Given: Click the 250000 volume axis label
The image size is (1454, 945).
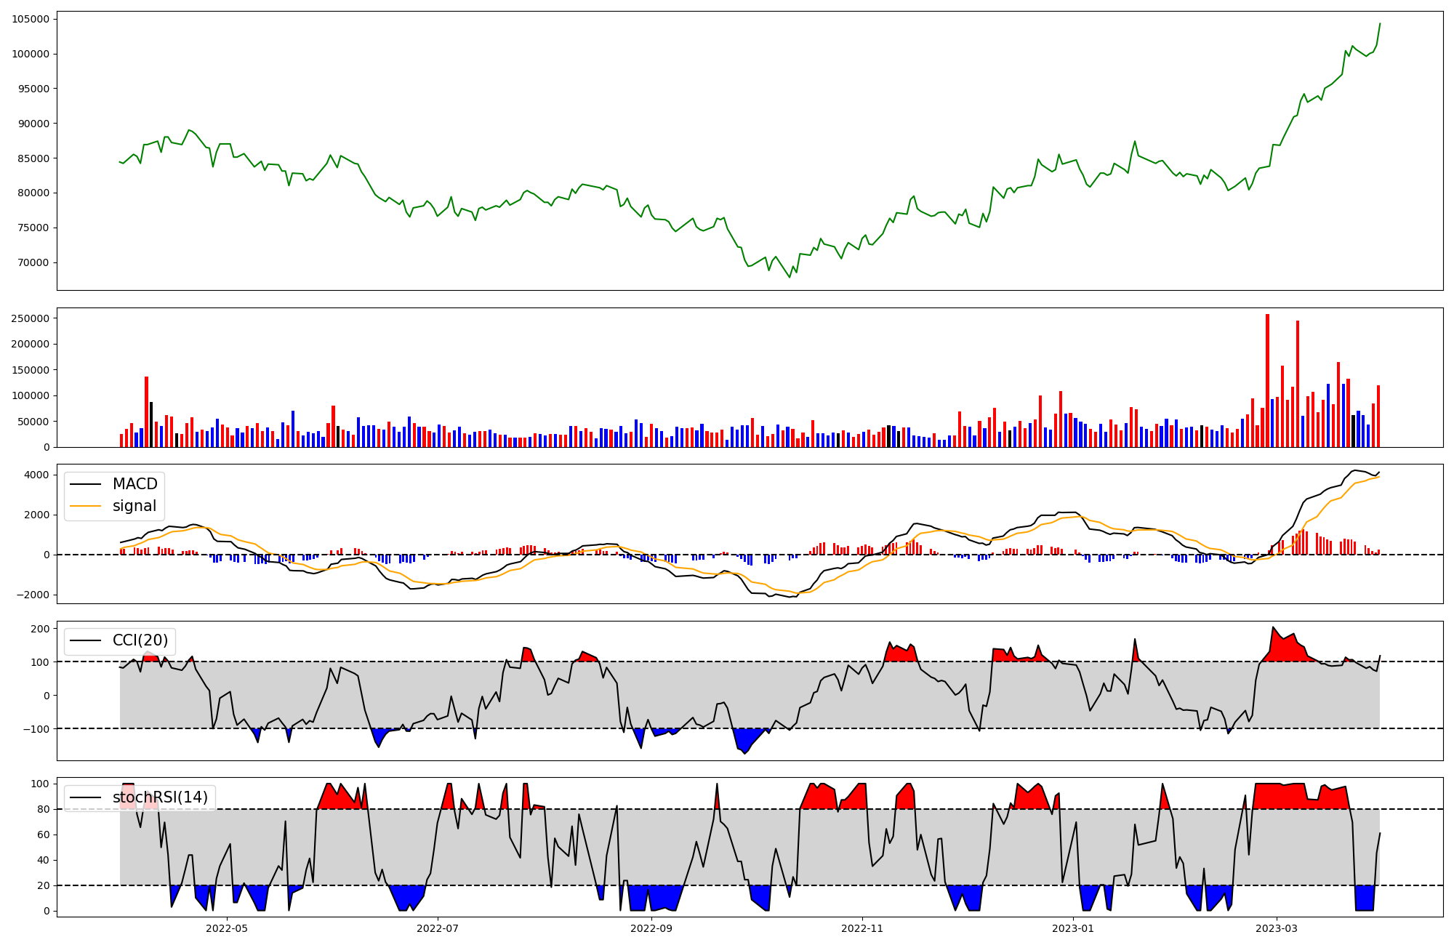Looking at the screenshot, I should pos(31,318).
